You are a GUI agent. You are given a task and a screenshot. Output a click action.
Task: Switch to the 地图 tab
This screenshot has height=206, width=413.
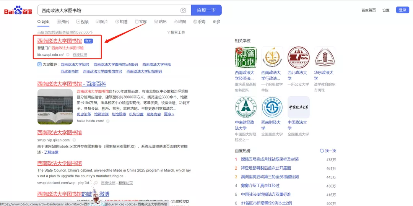180,22
